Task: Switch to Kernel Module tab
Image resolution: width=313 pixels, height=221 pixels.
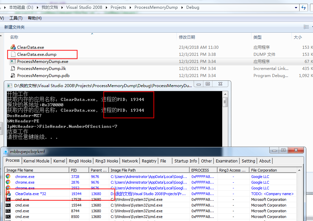Action: coord(36,161)
